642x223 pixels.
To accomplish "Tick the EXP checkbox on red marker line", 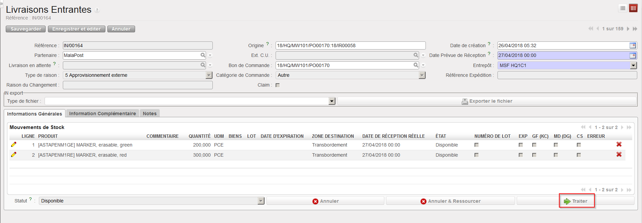I will 521,155.
